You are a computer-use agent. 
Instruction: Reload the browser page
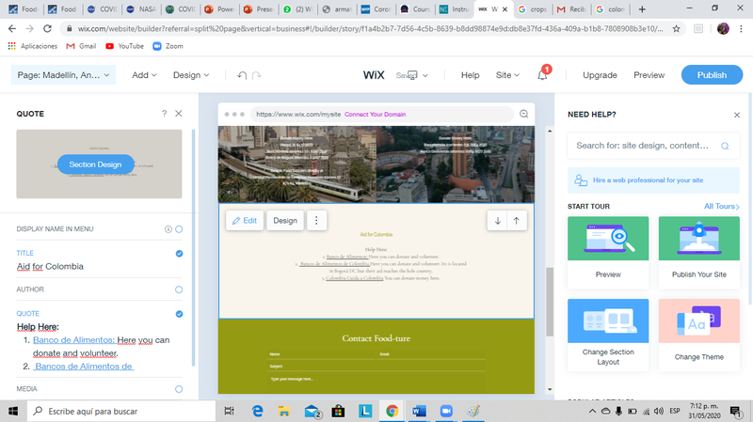coord(47,29)
